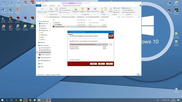Click Next in SmokePatch installer

101,64
